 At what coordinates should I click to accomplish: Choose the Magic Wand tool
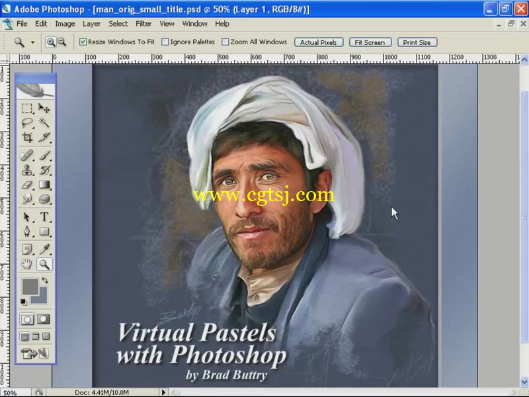pyautogui.click(x=44, y=122)
